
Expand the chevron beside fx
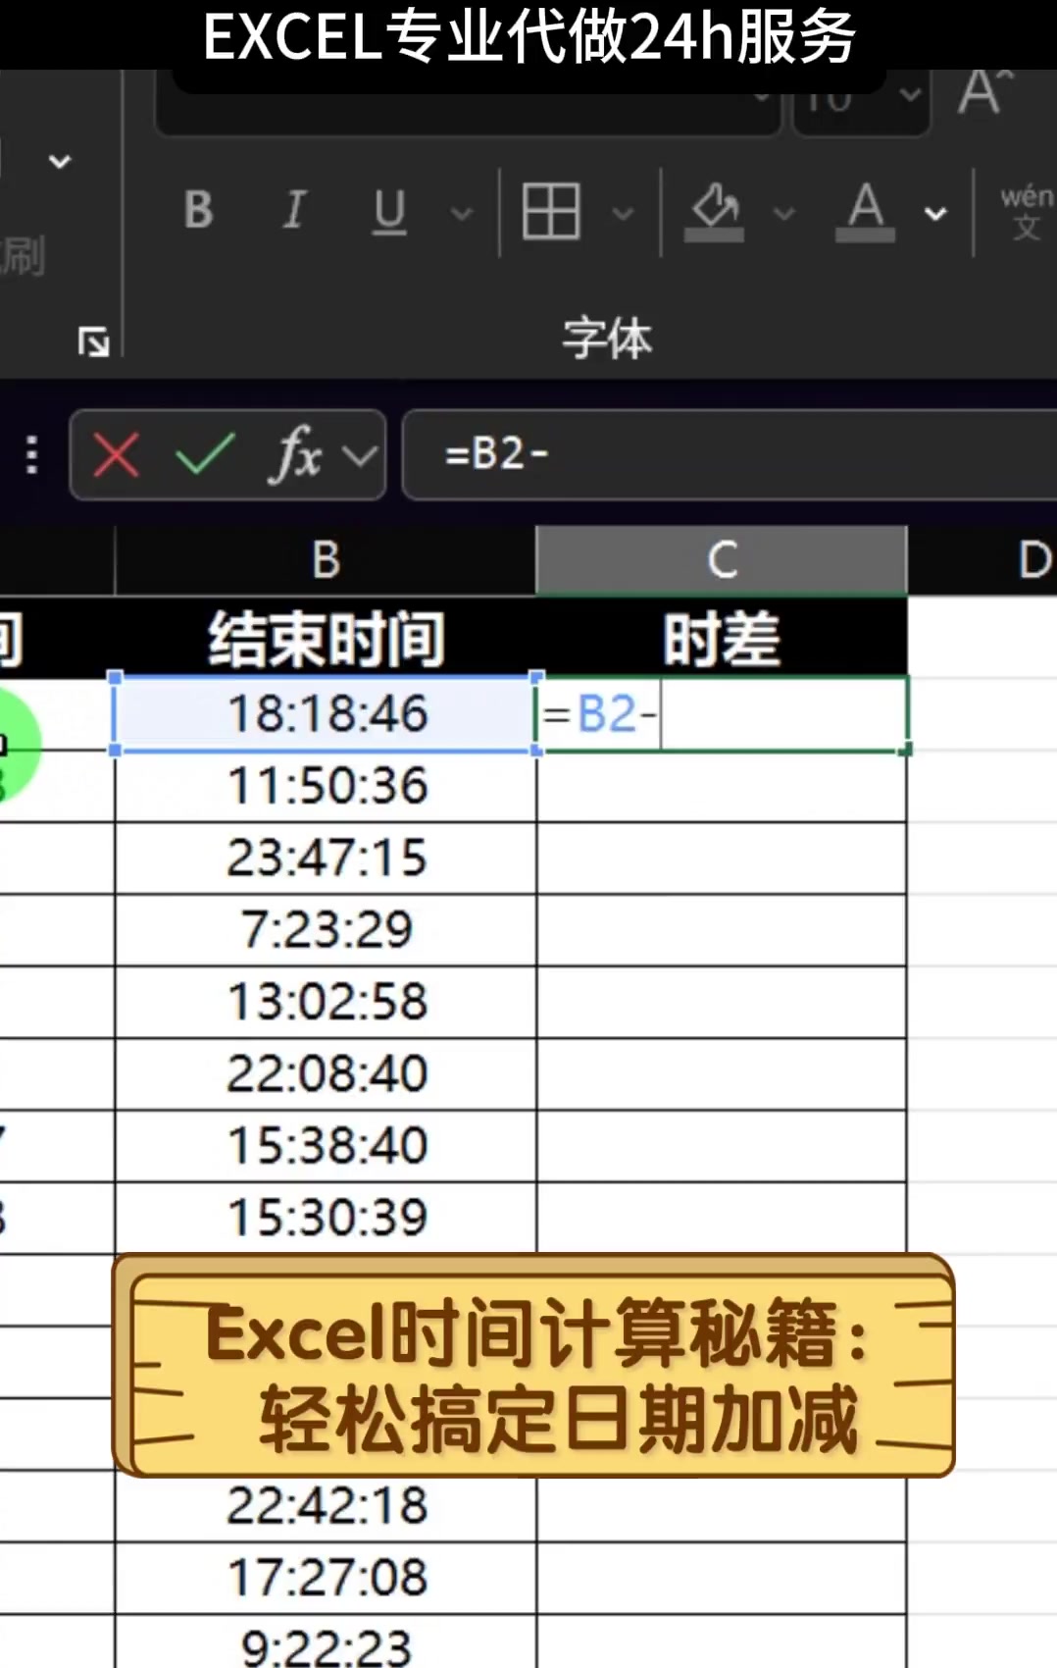tap(360, 455)
